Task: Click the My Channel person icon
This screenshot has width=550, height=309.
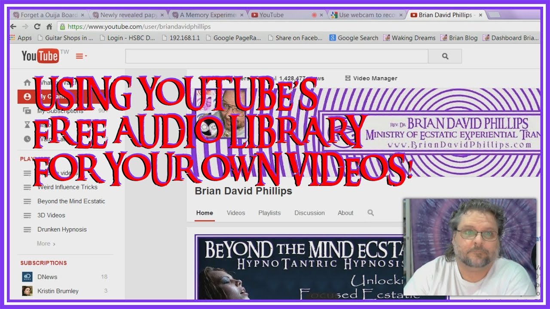Action: [x=27, y=97]
